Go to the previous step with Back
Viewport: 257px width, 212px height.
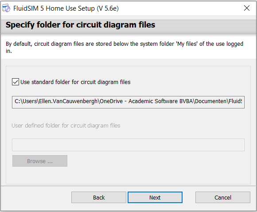pyautogui.click(x=99, y=197)
